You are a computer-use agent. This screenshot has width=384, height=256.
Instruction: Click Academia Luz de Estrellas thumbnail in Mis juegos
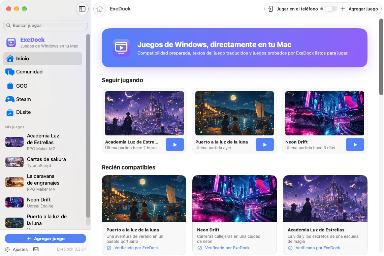click(x=14, y=142)
